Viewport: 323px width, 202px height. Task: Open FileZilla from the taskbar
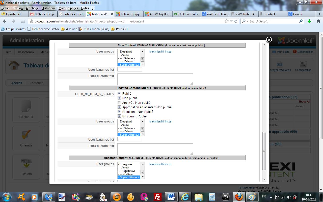tap(158, 197)
